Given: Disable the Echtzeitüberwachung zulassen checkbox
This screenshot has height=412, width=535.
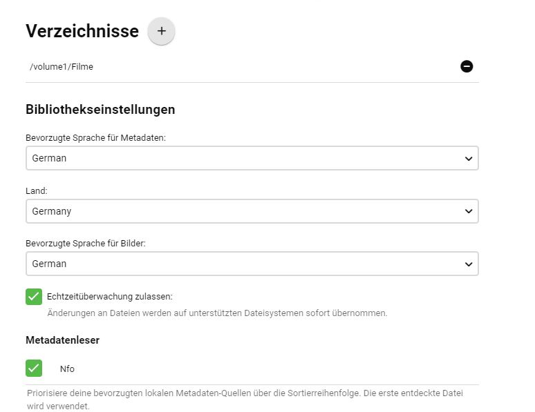Looking at the screenshot, I should tap(34, 297).
